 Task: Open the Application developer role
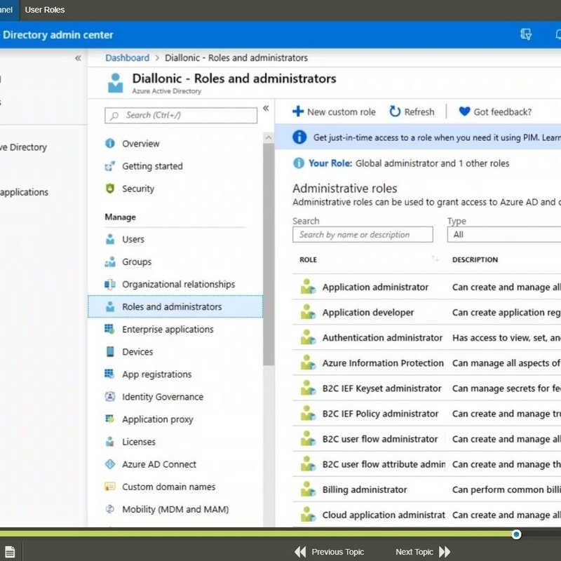click(x=367, y=312)
